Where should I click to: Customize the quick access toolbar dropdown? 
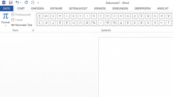tap(38, 3)
